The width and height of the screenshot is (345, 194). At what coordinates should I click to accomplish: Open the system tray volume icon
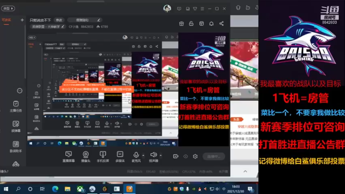click(x=218, y=189)
